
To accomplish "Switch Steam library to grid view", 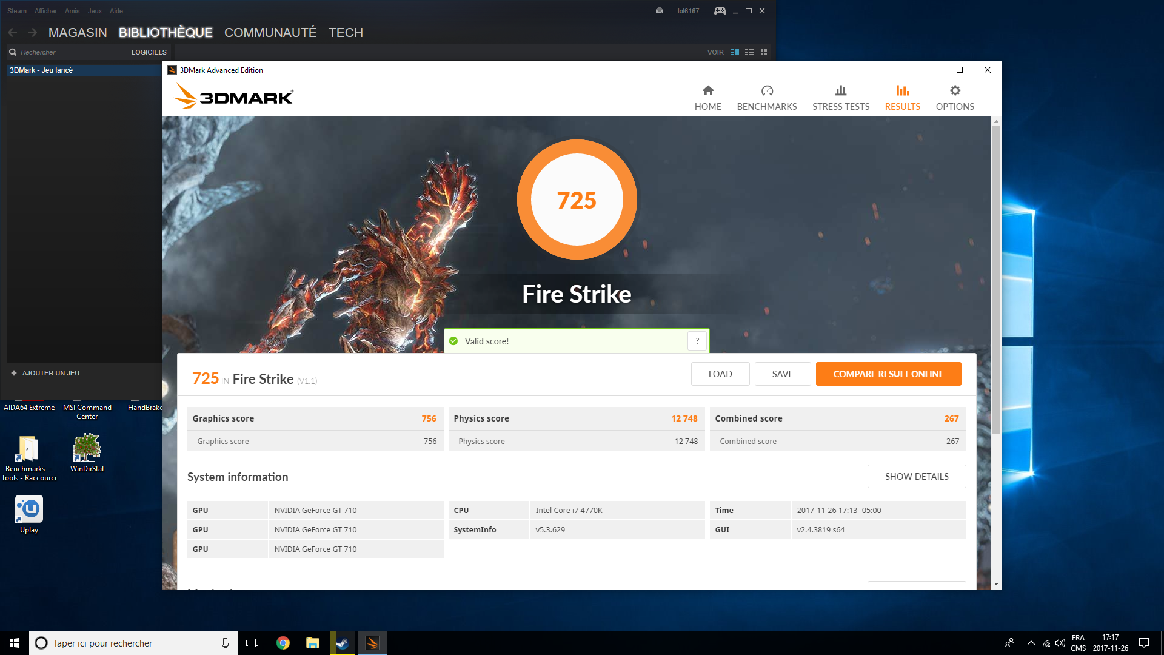I will [764, 52].
